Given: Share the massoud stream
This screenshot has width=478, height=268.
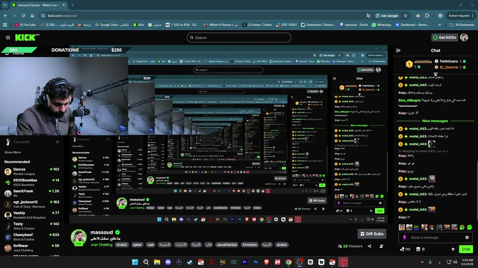Looking at the screenshot, I should click(369, 246).
